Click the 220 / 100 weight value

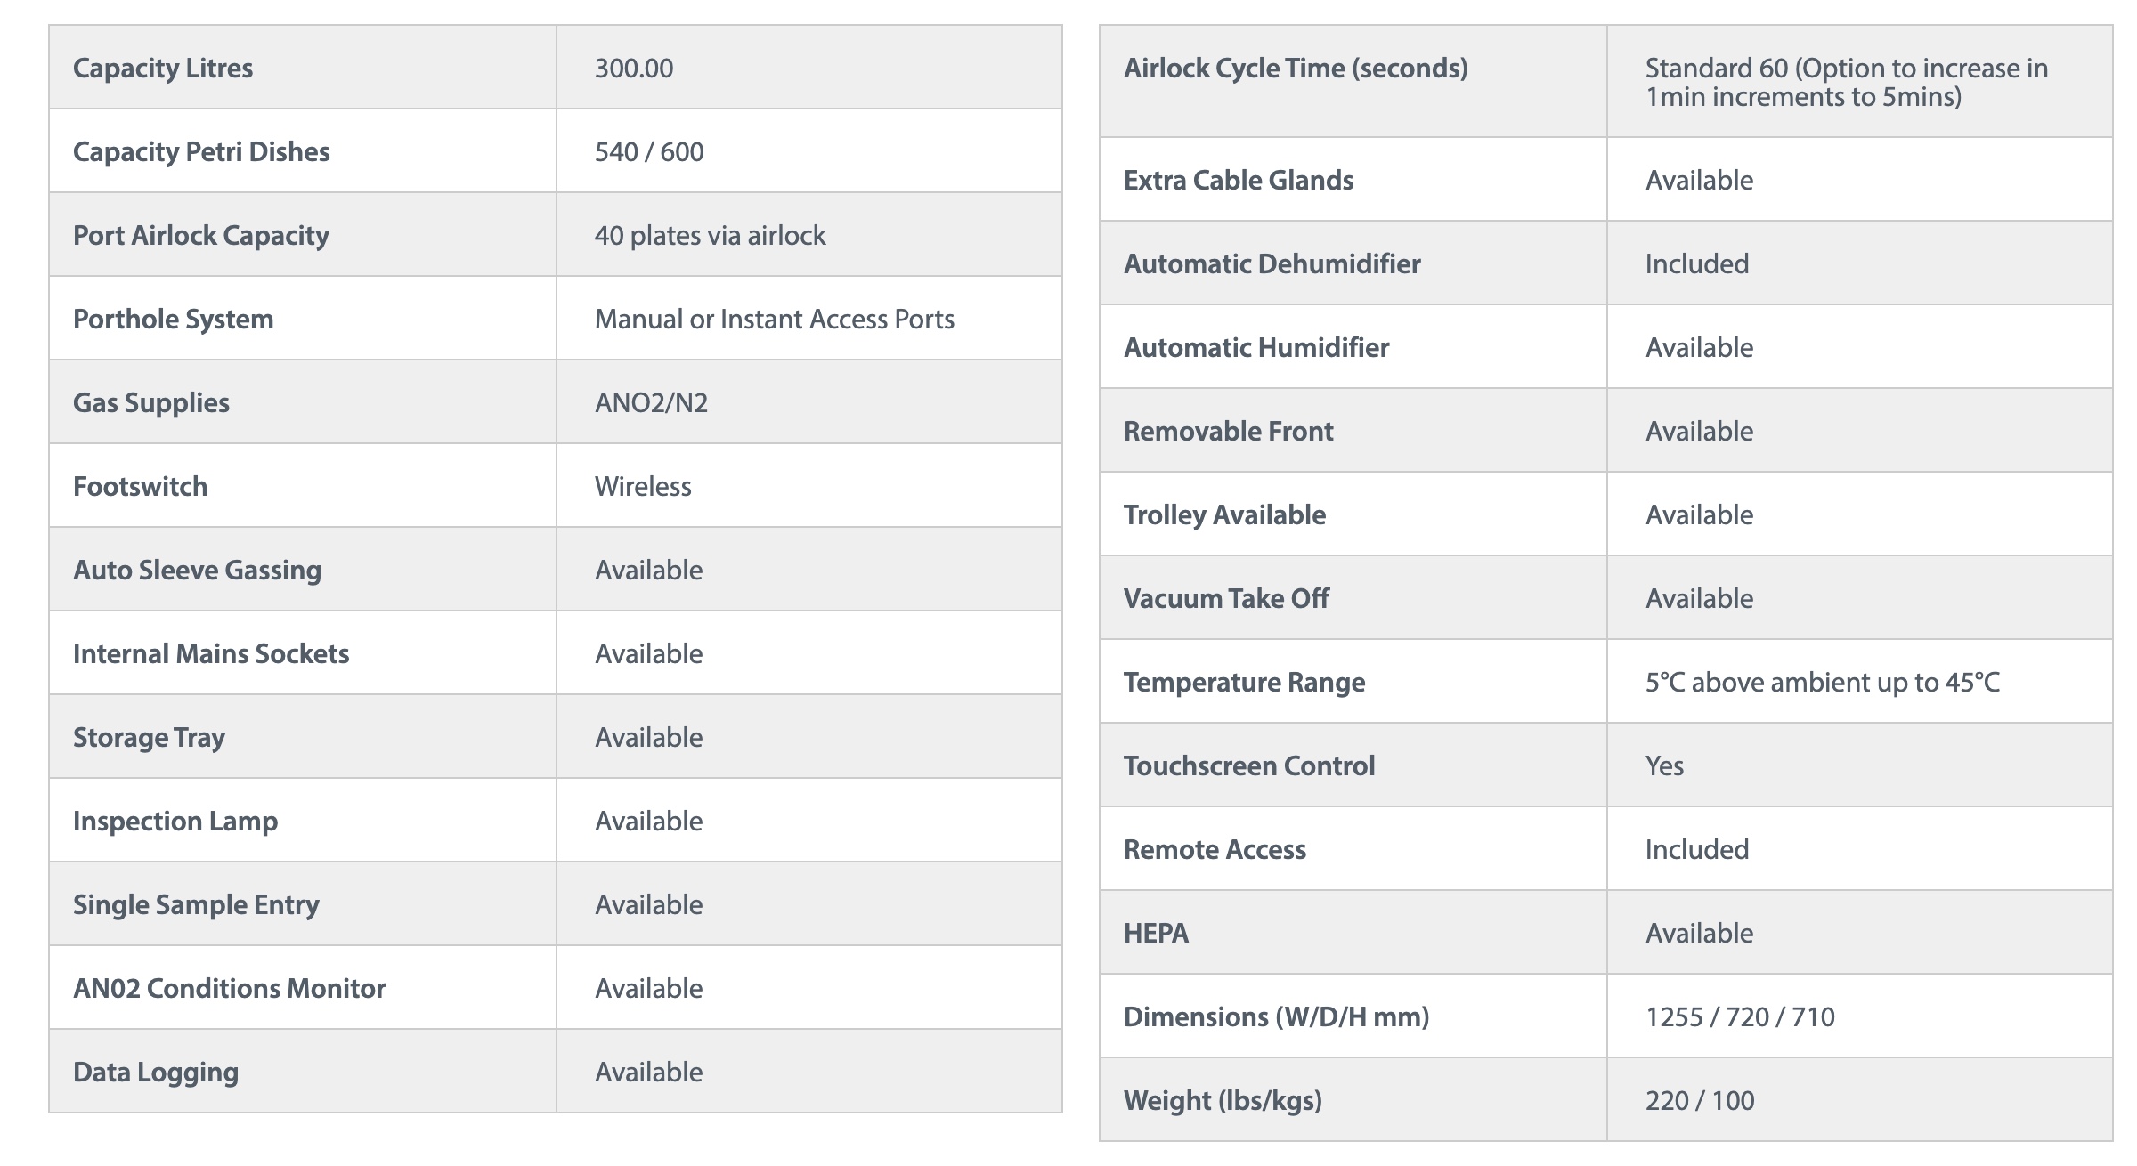[1700, 1101]
